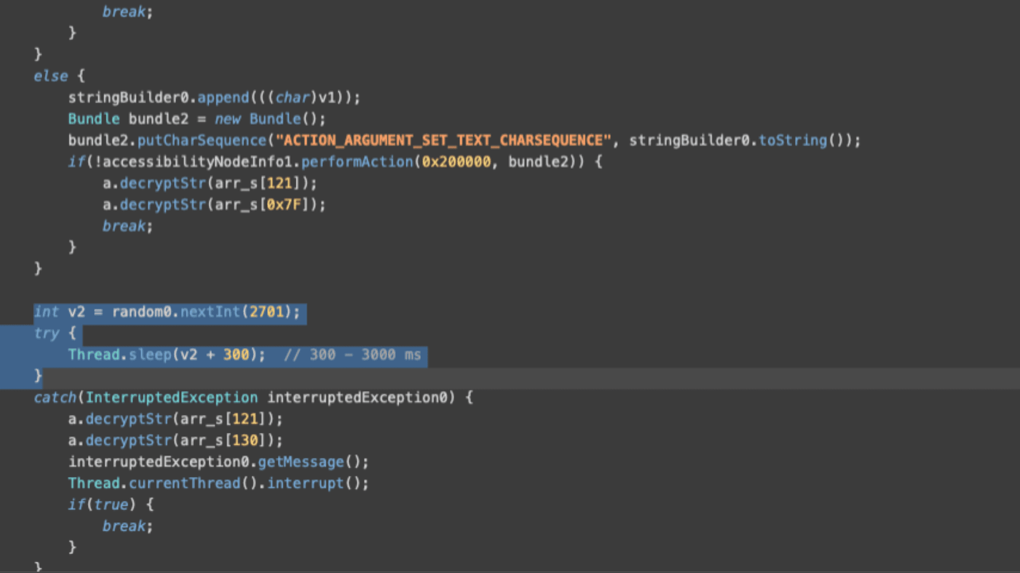
Task: Click the nextInt method call
Action: tap(210, 312)
